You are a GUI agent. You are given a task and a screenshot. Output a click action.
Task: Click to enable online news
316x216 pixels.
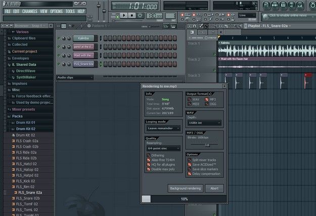[x=288, y=16]
